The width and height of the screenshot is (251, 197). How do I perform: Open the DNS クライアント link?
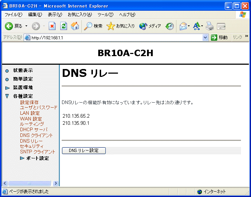[36, 135]
